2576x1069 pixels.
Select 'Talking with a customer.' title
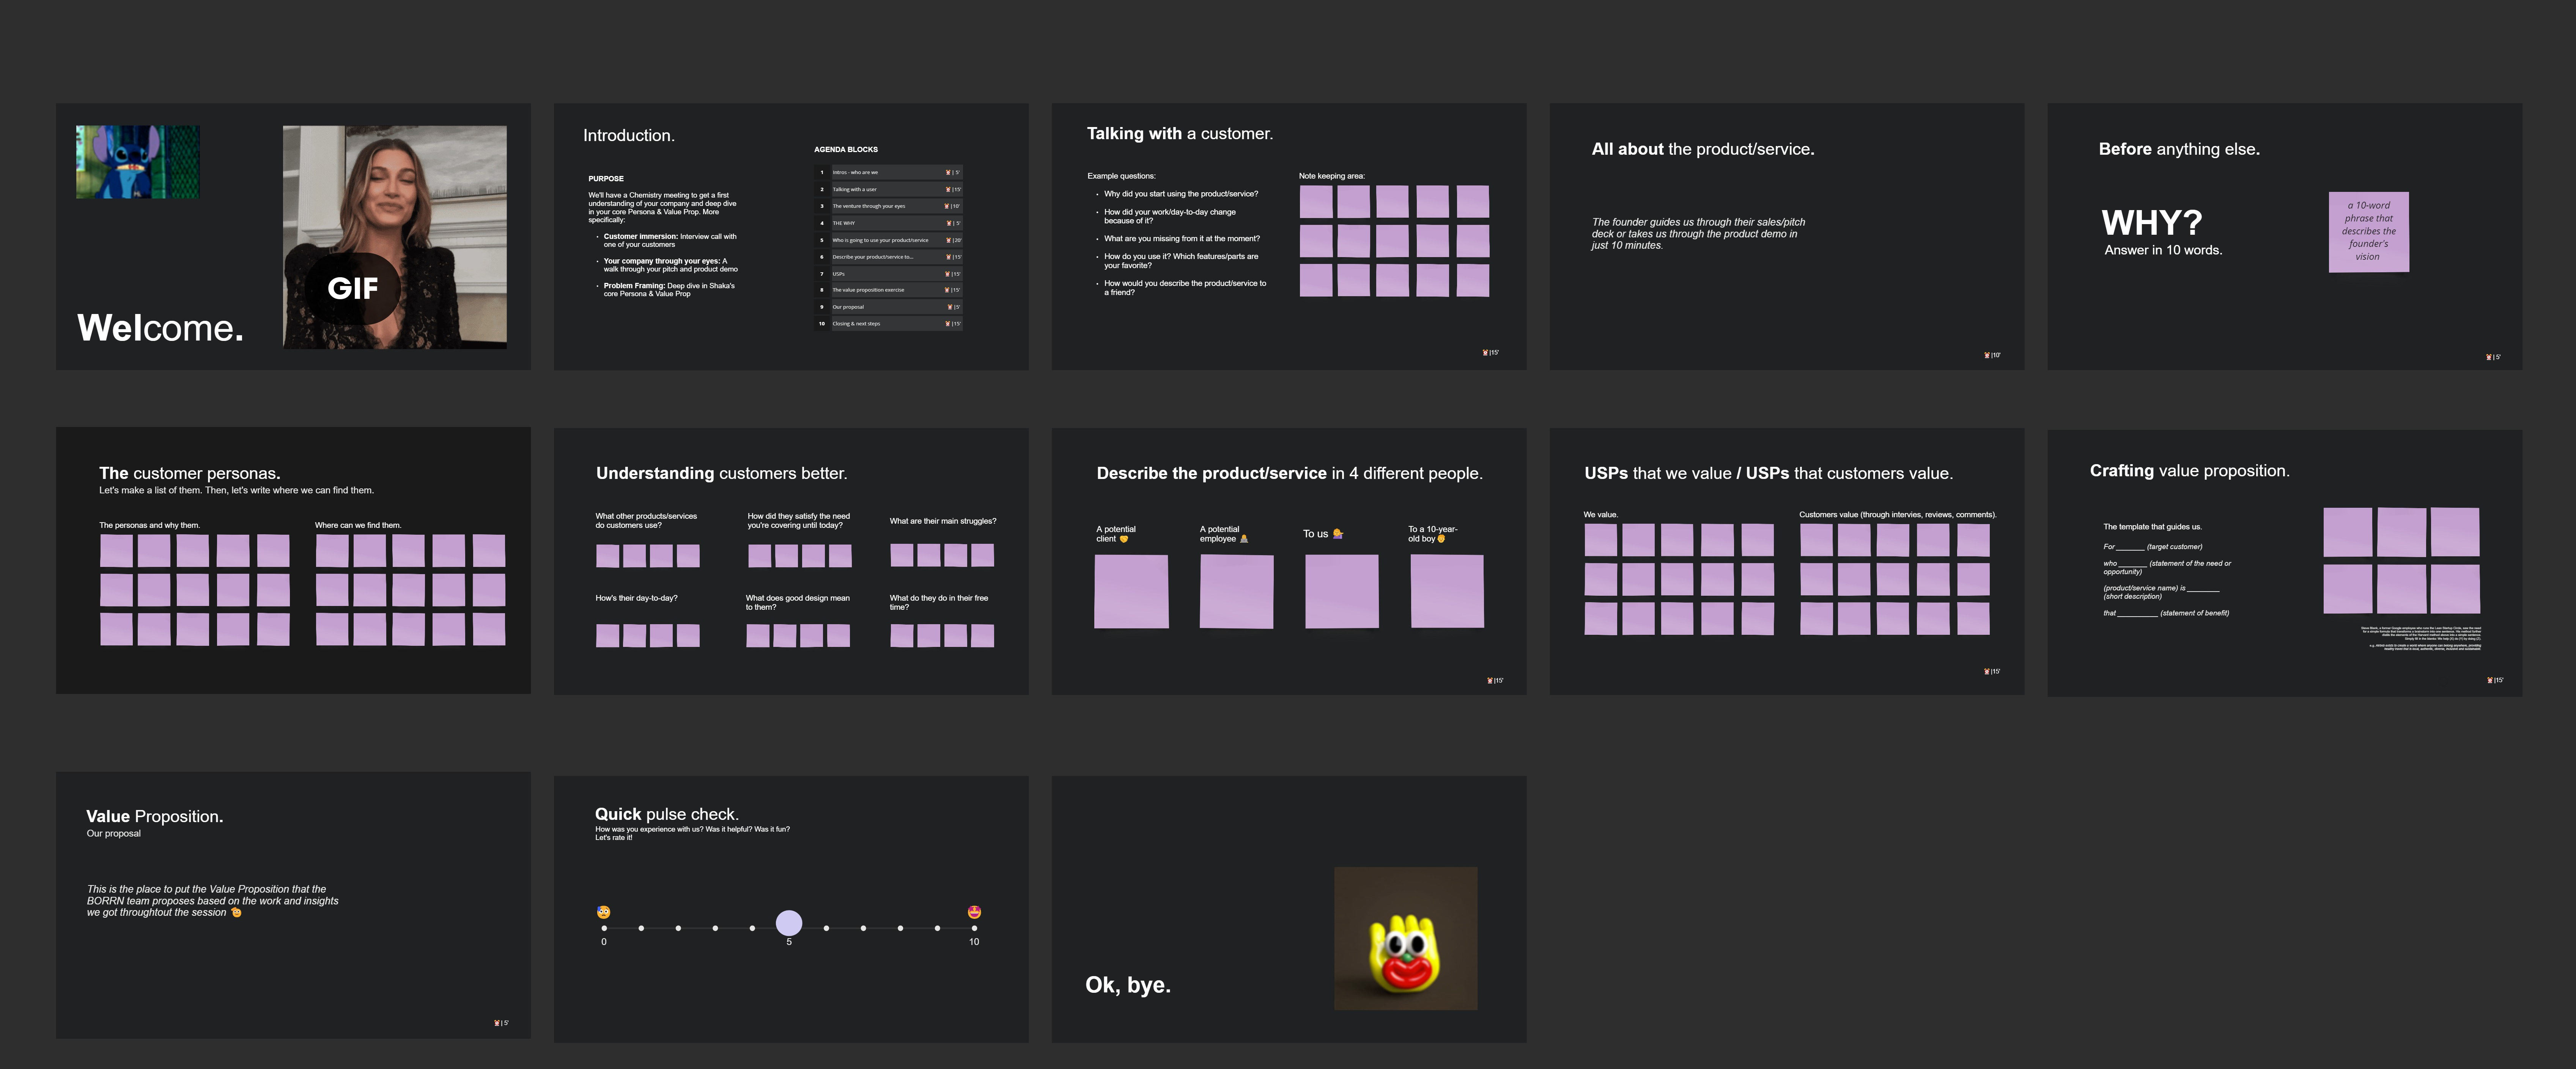click(1180, 134)
